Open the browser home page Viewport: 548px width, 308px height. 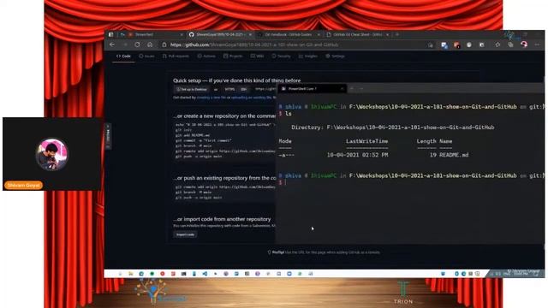[x=150, y=44]
